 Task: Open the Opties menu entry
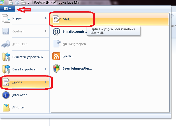tap(25, 82)
